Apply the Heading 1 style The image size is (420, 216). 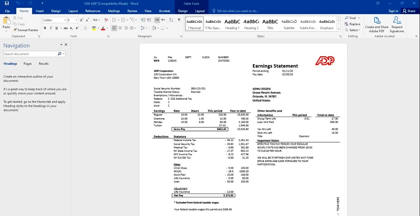tap(232, 24)
